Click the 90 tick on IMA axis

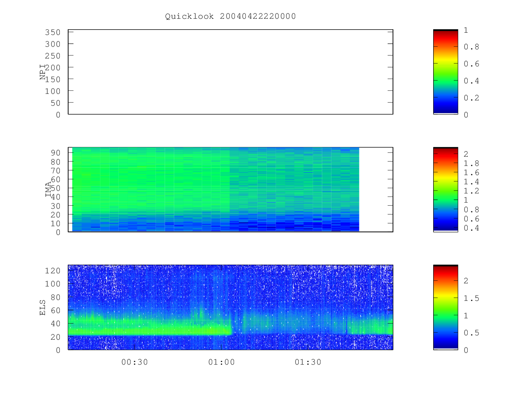coord(55,152)
